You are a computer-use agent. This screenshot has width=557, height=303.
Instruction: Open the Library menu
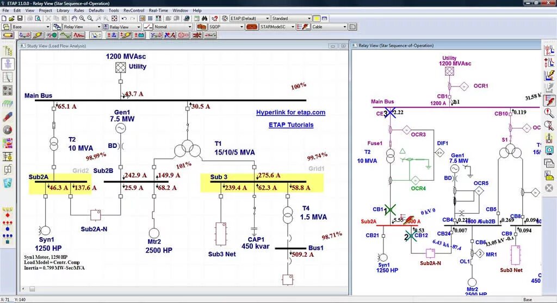point(63,10)
